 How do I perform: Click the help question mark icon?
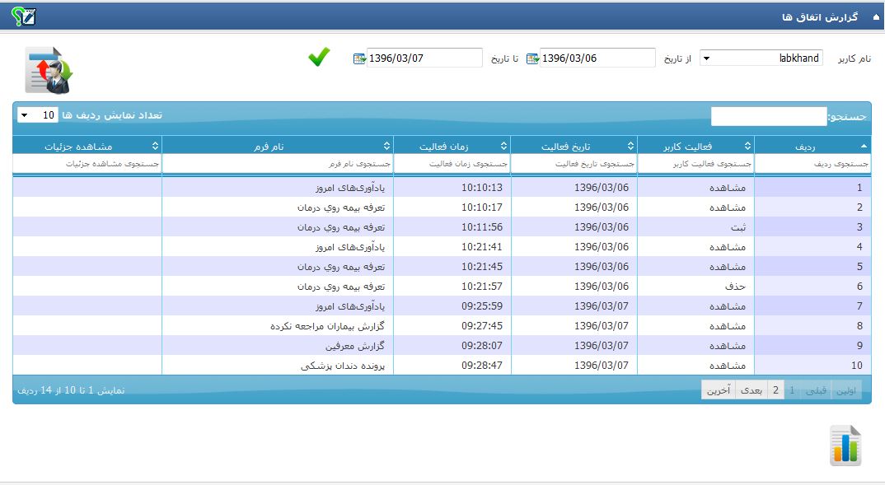24,16
